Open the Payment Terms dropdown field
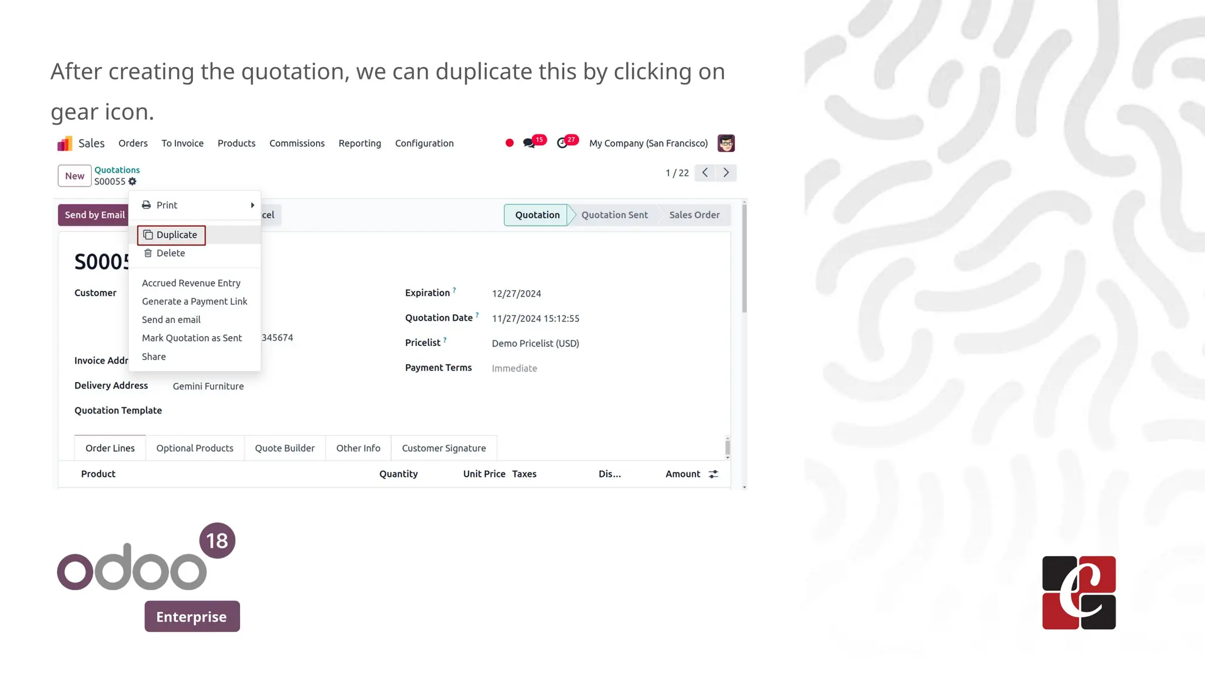The width and height of the screenshot is (1205, 678). click(x=514, y=368)
